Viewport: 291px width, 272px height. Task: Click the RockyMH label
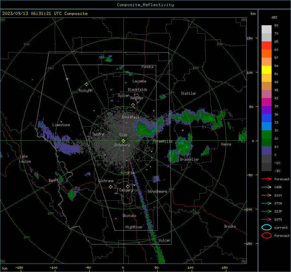[x=85, y=91]
